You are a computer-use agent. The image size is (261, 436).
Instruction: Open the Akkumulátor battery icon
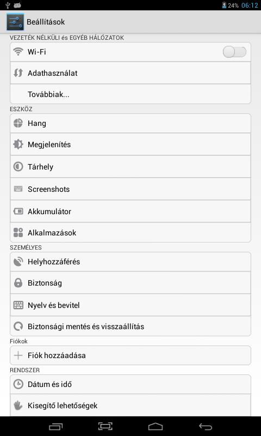click(x=18, y=211)
